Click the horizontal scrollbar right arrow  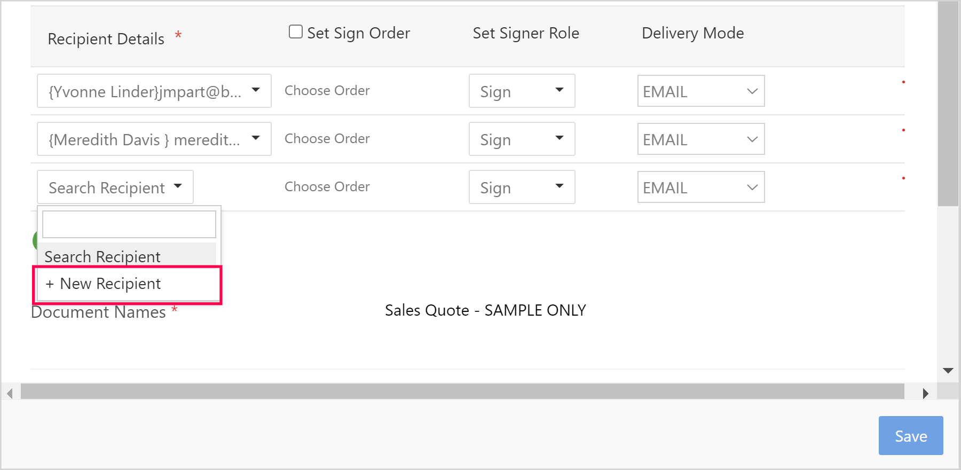pos(925,394)
